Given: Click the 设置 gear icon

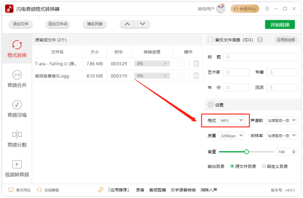Looking at the screenshot, I should click(211, 105).
